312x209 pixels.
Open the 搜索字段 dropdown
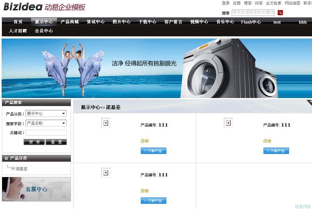46,123
